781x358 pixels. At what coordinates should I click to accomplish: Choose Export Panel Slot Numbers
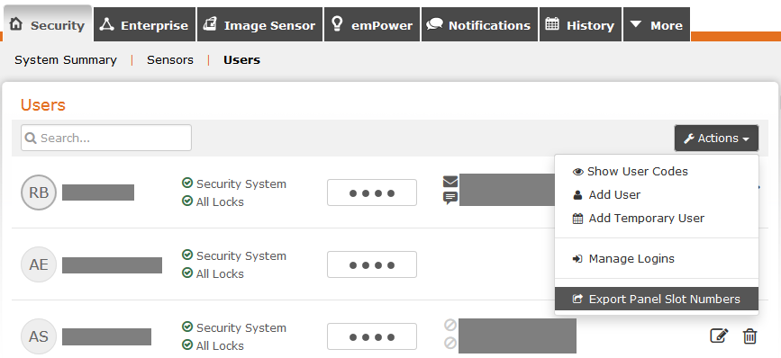tap(657, 299)
